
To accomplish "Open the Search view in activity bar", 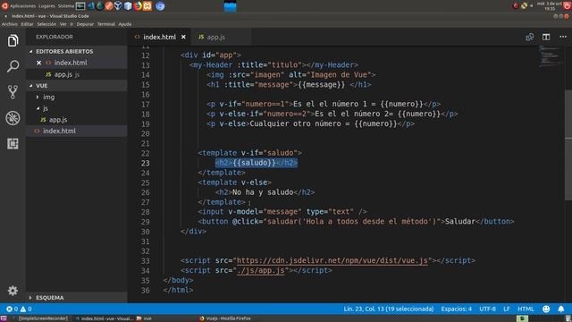I will (13, 66).
